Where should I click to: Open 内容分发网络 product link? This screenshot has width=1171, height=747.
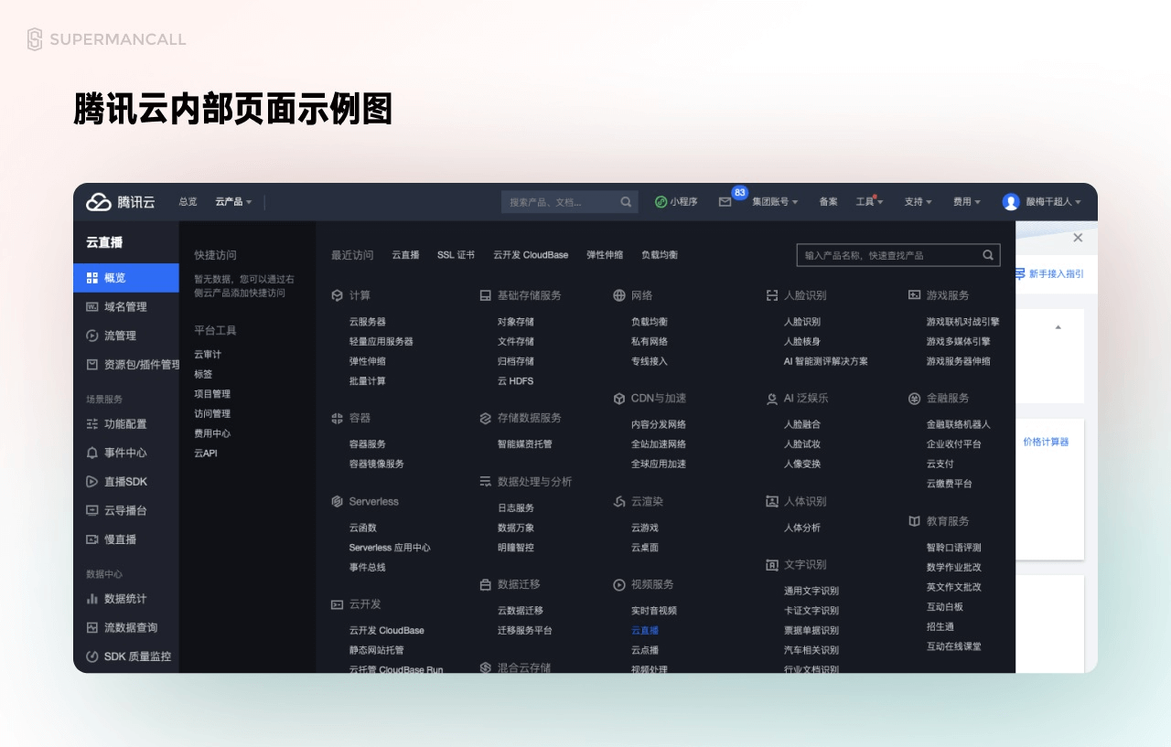point(659,424)
